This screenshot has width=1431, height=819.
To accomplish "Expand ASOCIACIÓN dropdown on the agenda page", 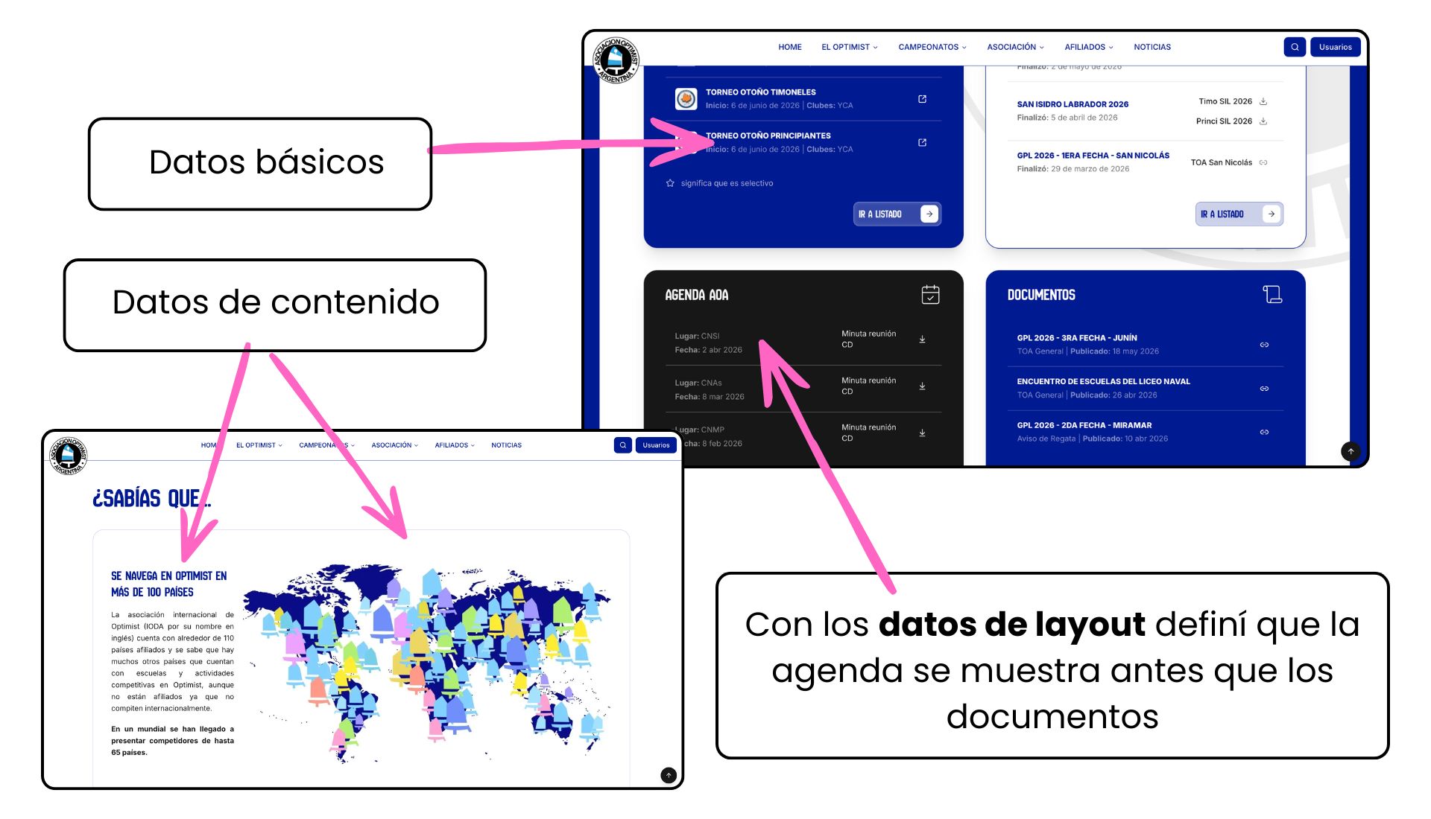I will (1015, 47).
